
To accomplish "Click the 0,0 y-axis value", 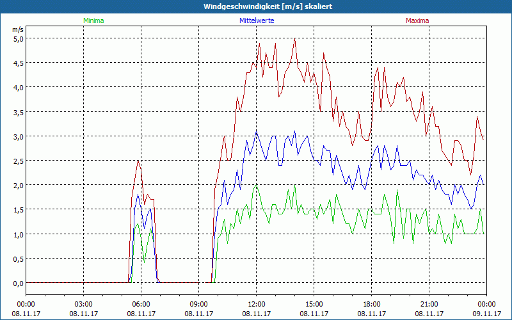I will (19, 284).
